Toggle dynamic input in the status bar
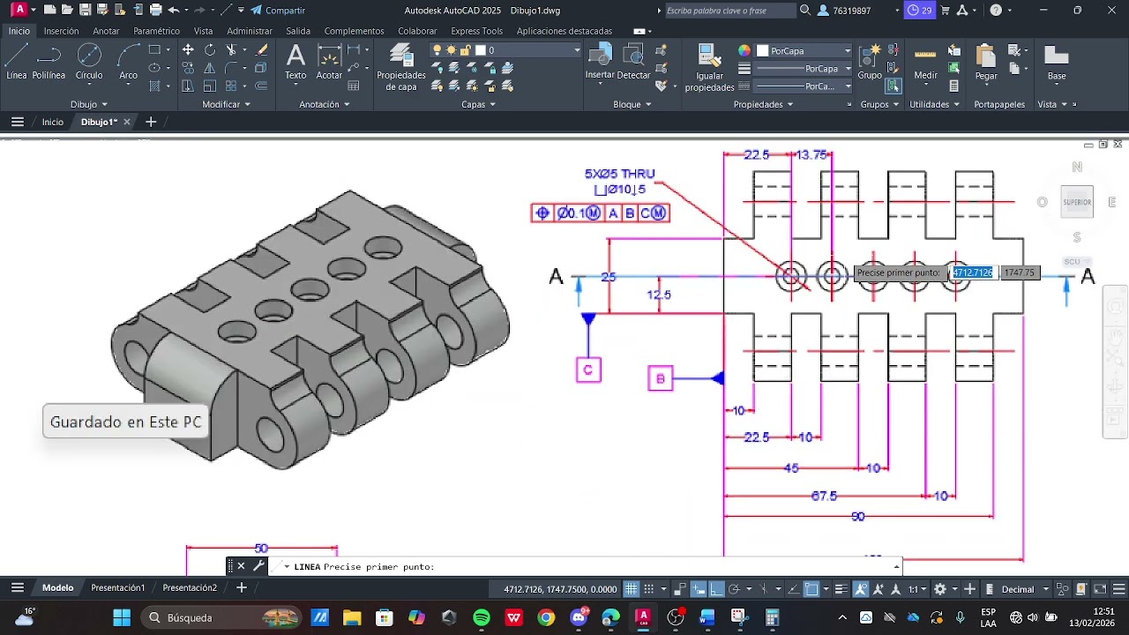The height and width of the screenshot is (635, 1129). point(699,589)
